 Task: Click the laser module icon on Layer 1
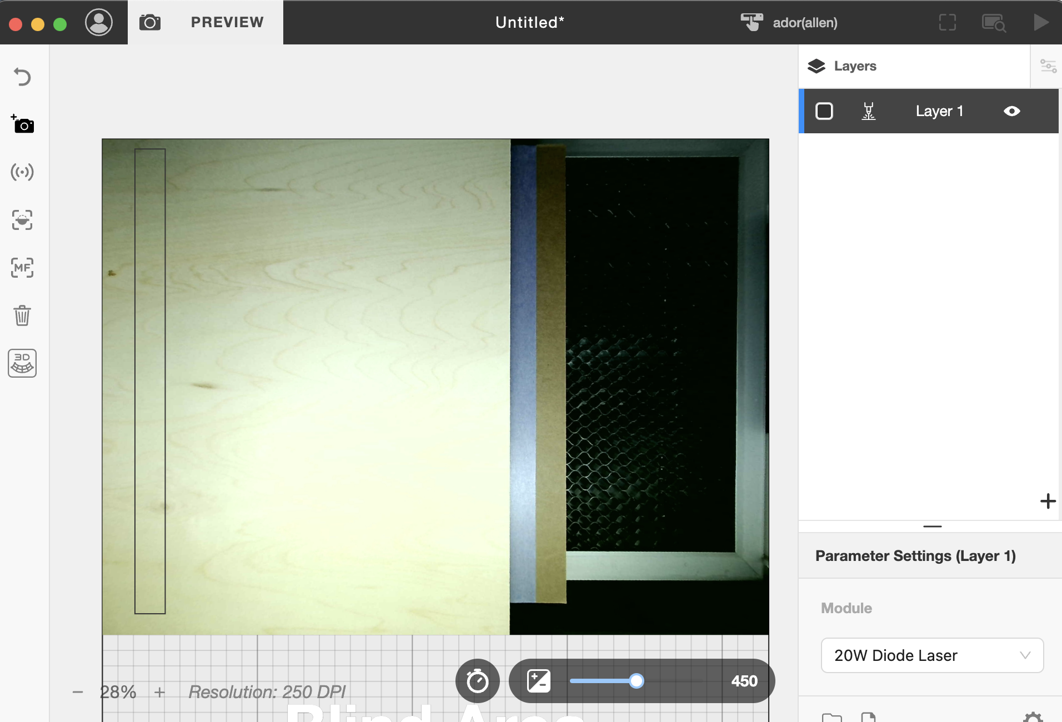[x=869, y=111]
